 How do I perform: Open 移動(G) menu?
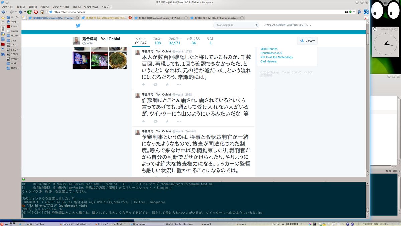click(45, 7)
